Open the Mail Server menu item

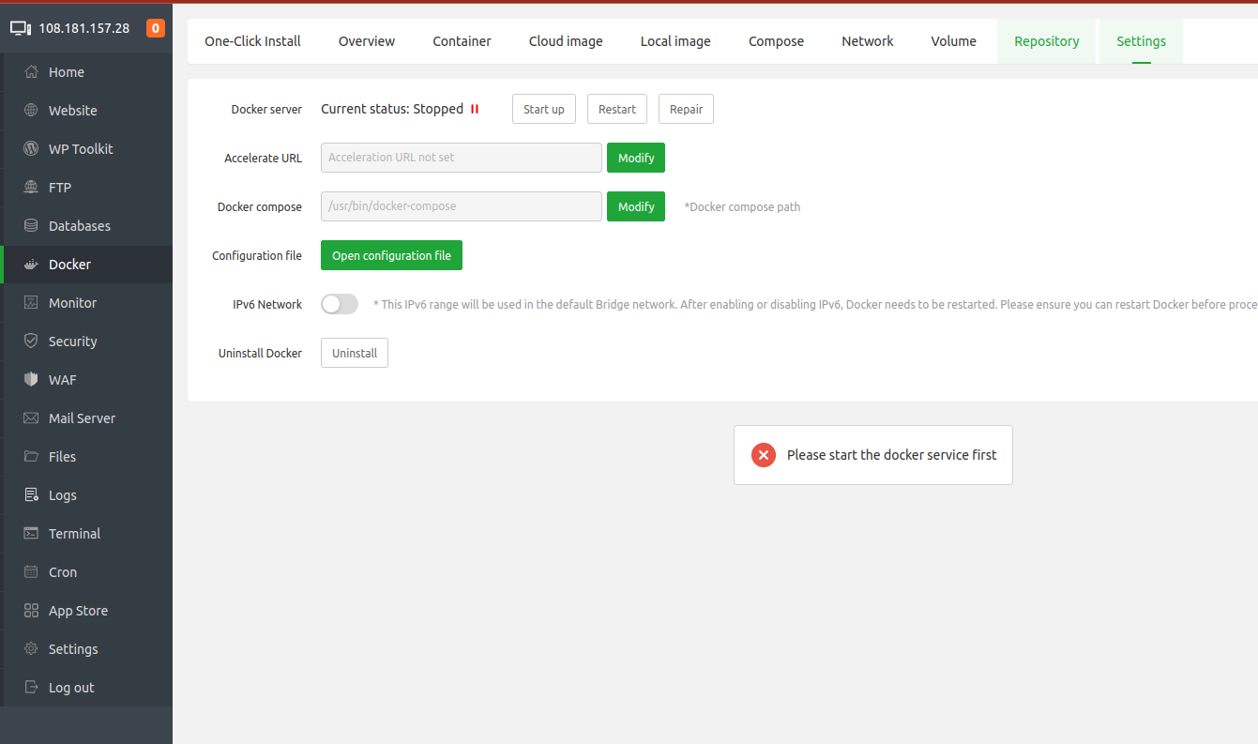click(x=88, y=418)
